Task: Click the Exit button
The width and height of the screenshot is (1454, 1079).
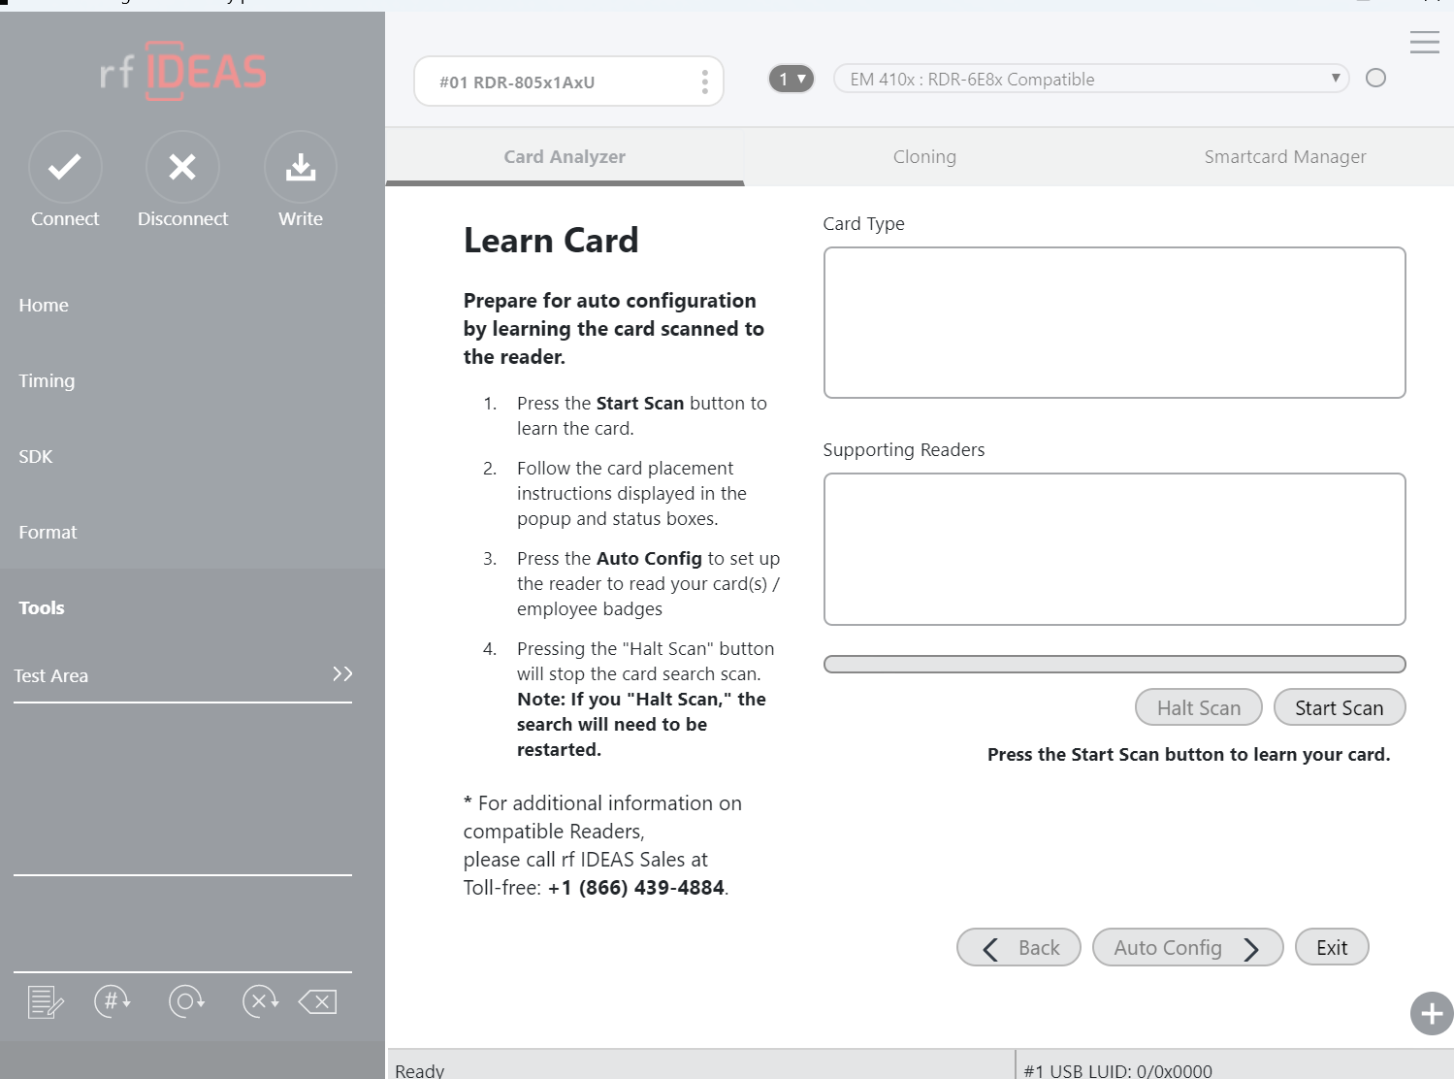Action: [x=1332, y=948]
